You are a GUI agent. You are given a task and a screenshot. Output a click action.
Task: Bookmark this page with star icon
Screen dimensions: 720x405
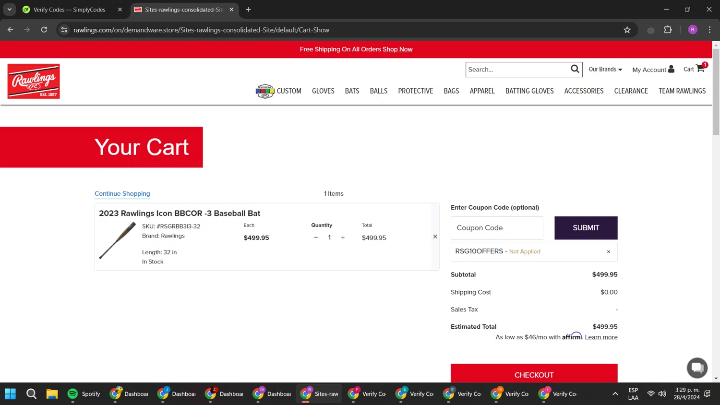(x=627, y=30)
